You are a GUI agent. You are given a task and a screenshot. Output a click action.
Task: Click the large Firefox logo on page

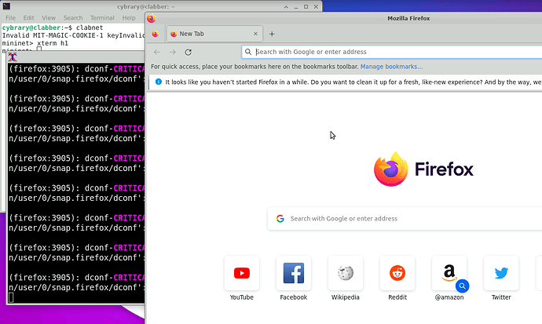(391, 169)
